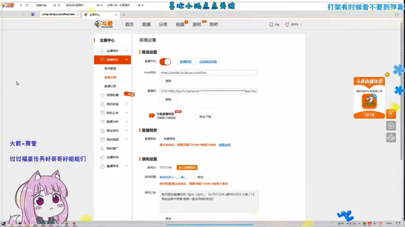Select 房间管理 in sidebar
The image size is (405, 227).
110,69
